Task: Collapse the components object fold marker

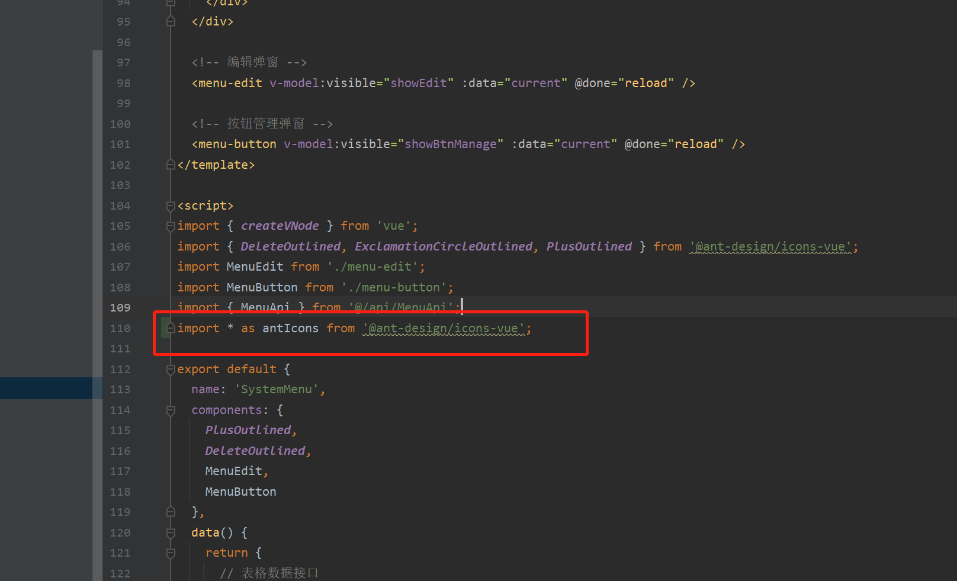Action: pos(170,409)
